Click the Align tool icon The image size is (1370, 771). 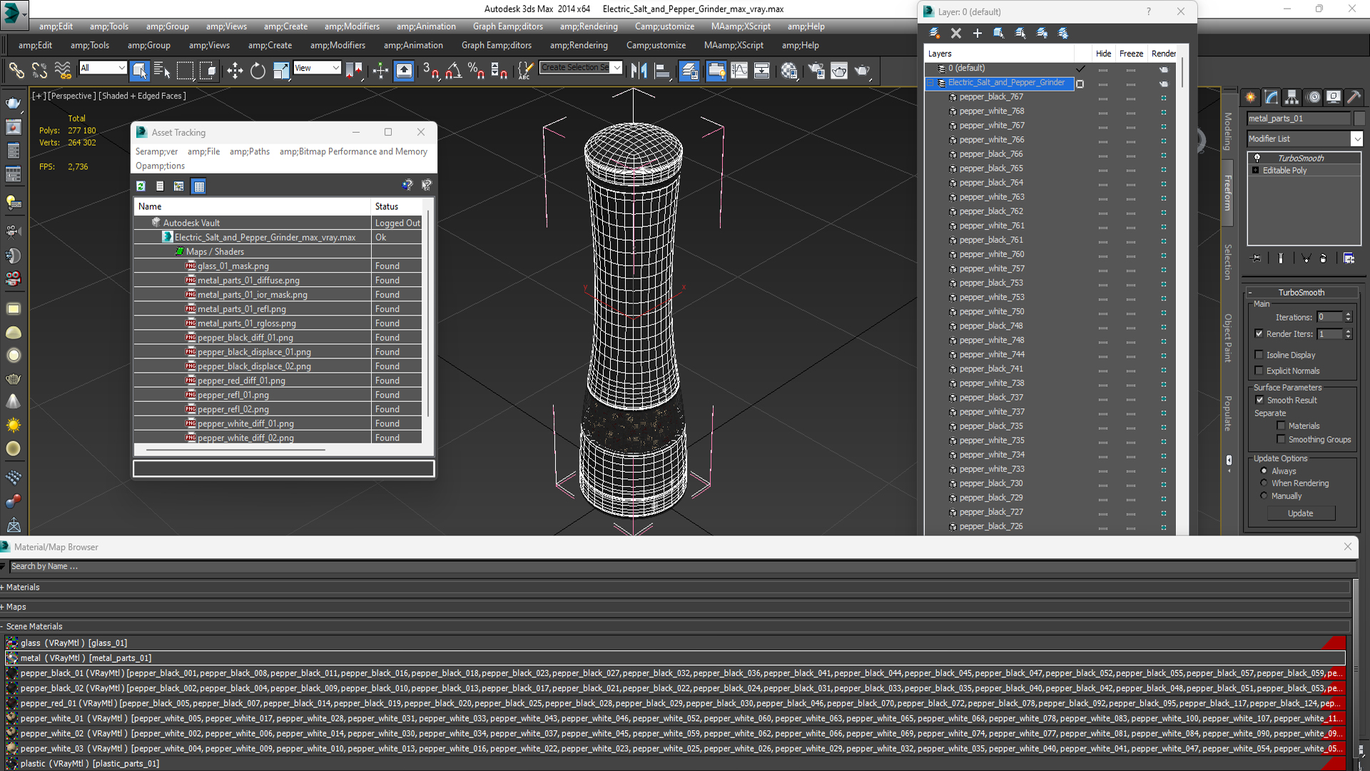[662, 70]
